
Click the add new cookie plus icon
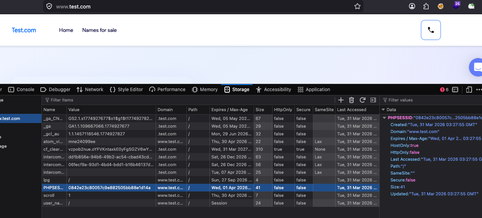coord(341,100)
